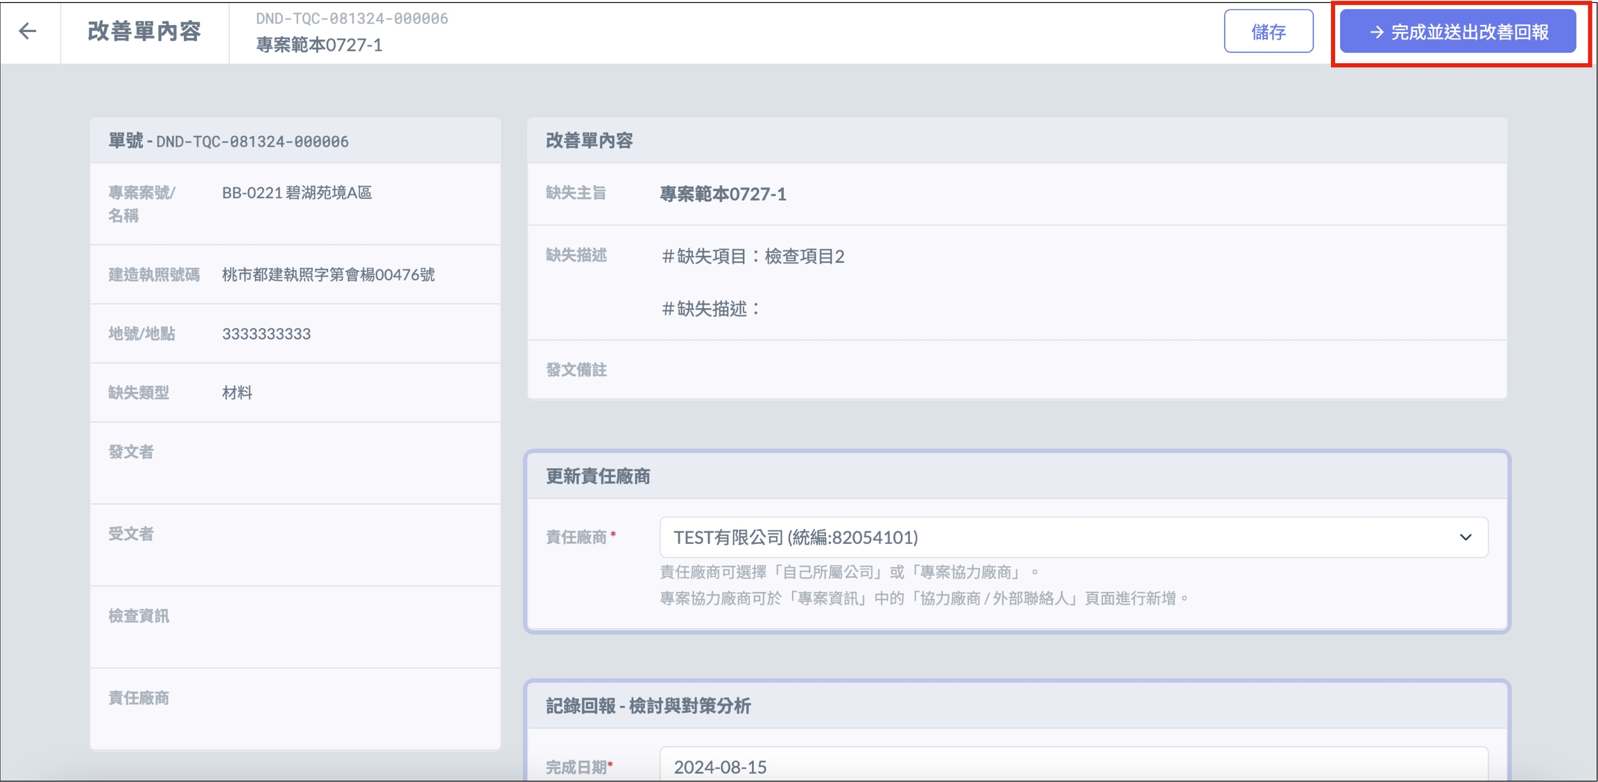Click the 發文備註 row

pyautogui.click(x=1016, y=370)
